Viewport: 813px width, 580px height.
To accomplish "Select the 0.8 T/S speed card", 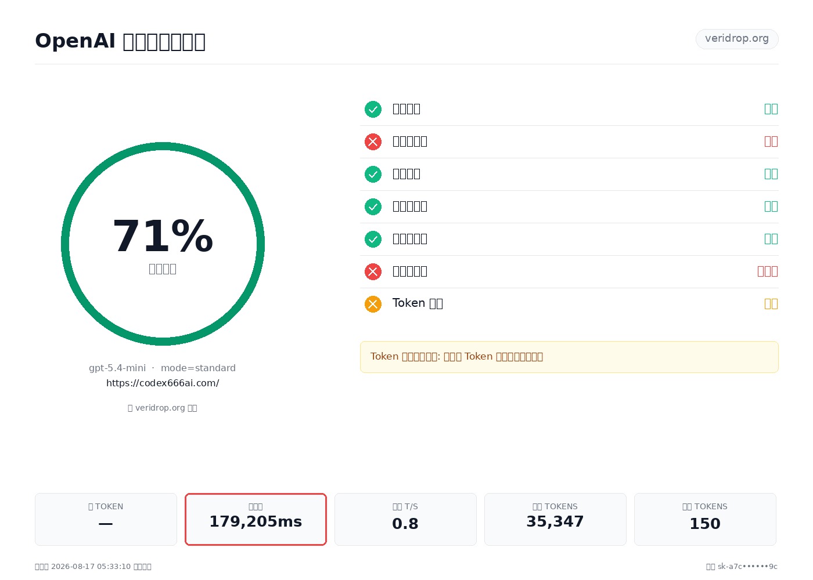I will pos(405,519).
